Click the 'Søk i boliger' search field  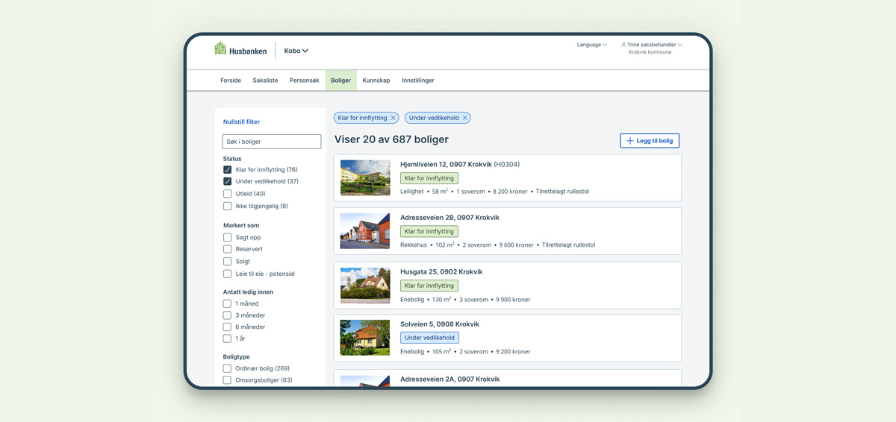pos(272,142)
